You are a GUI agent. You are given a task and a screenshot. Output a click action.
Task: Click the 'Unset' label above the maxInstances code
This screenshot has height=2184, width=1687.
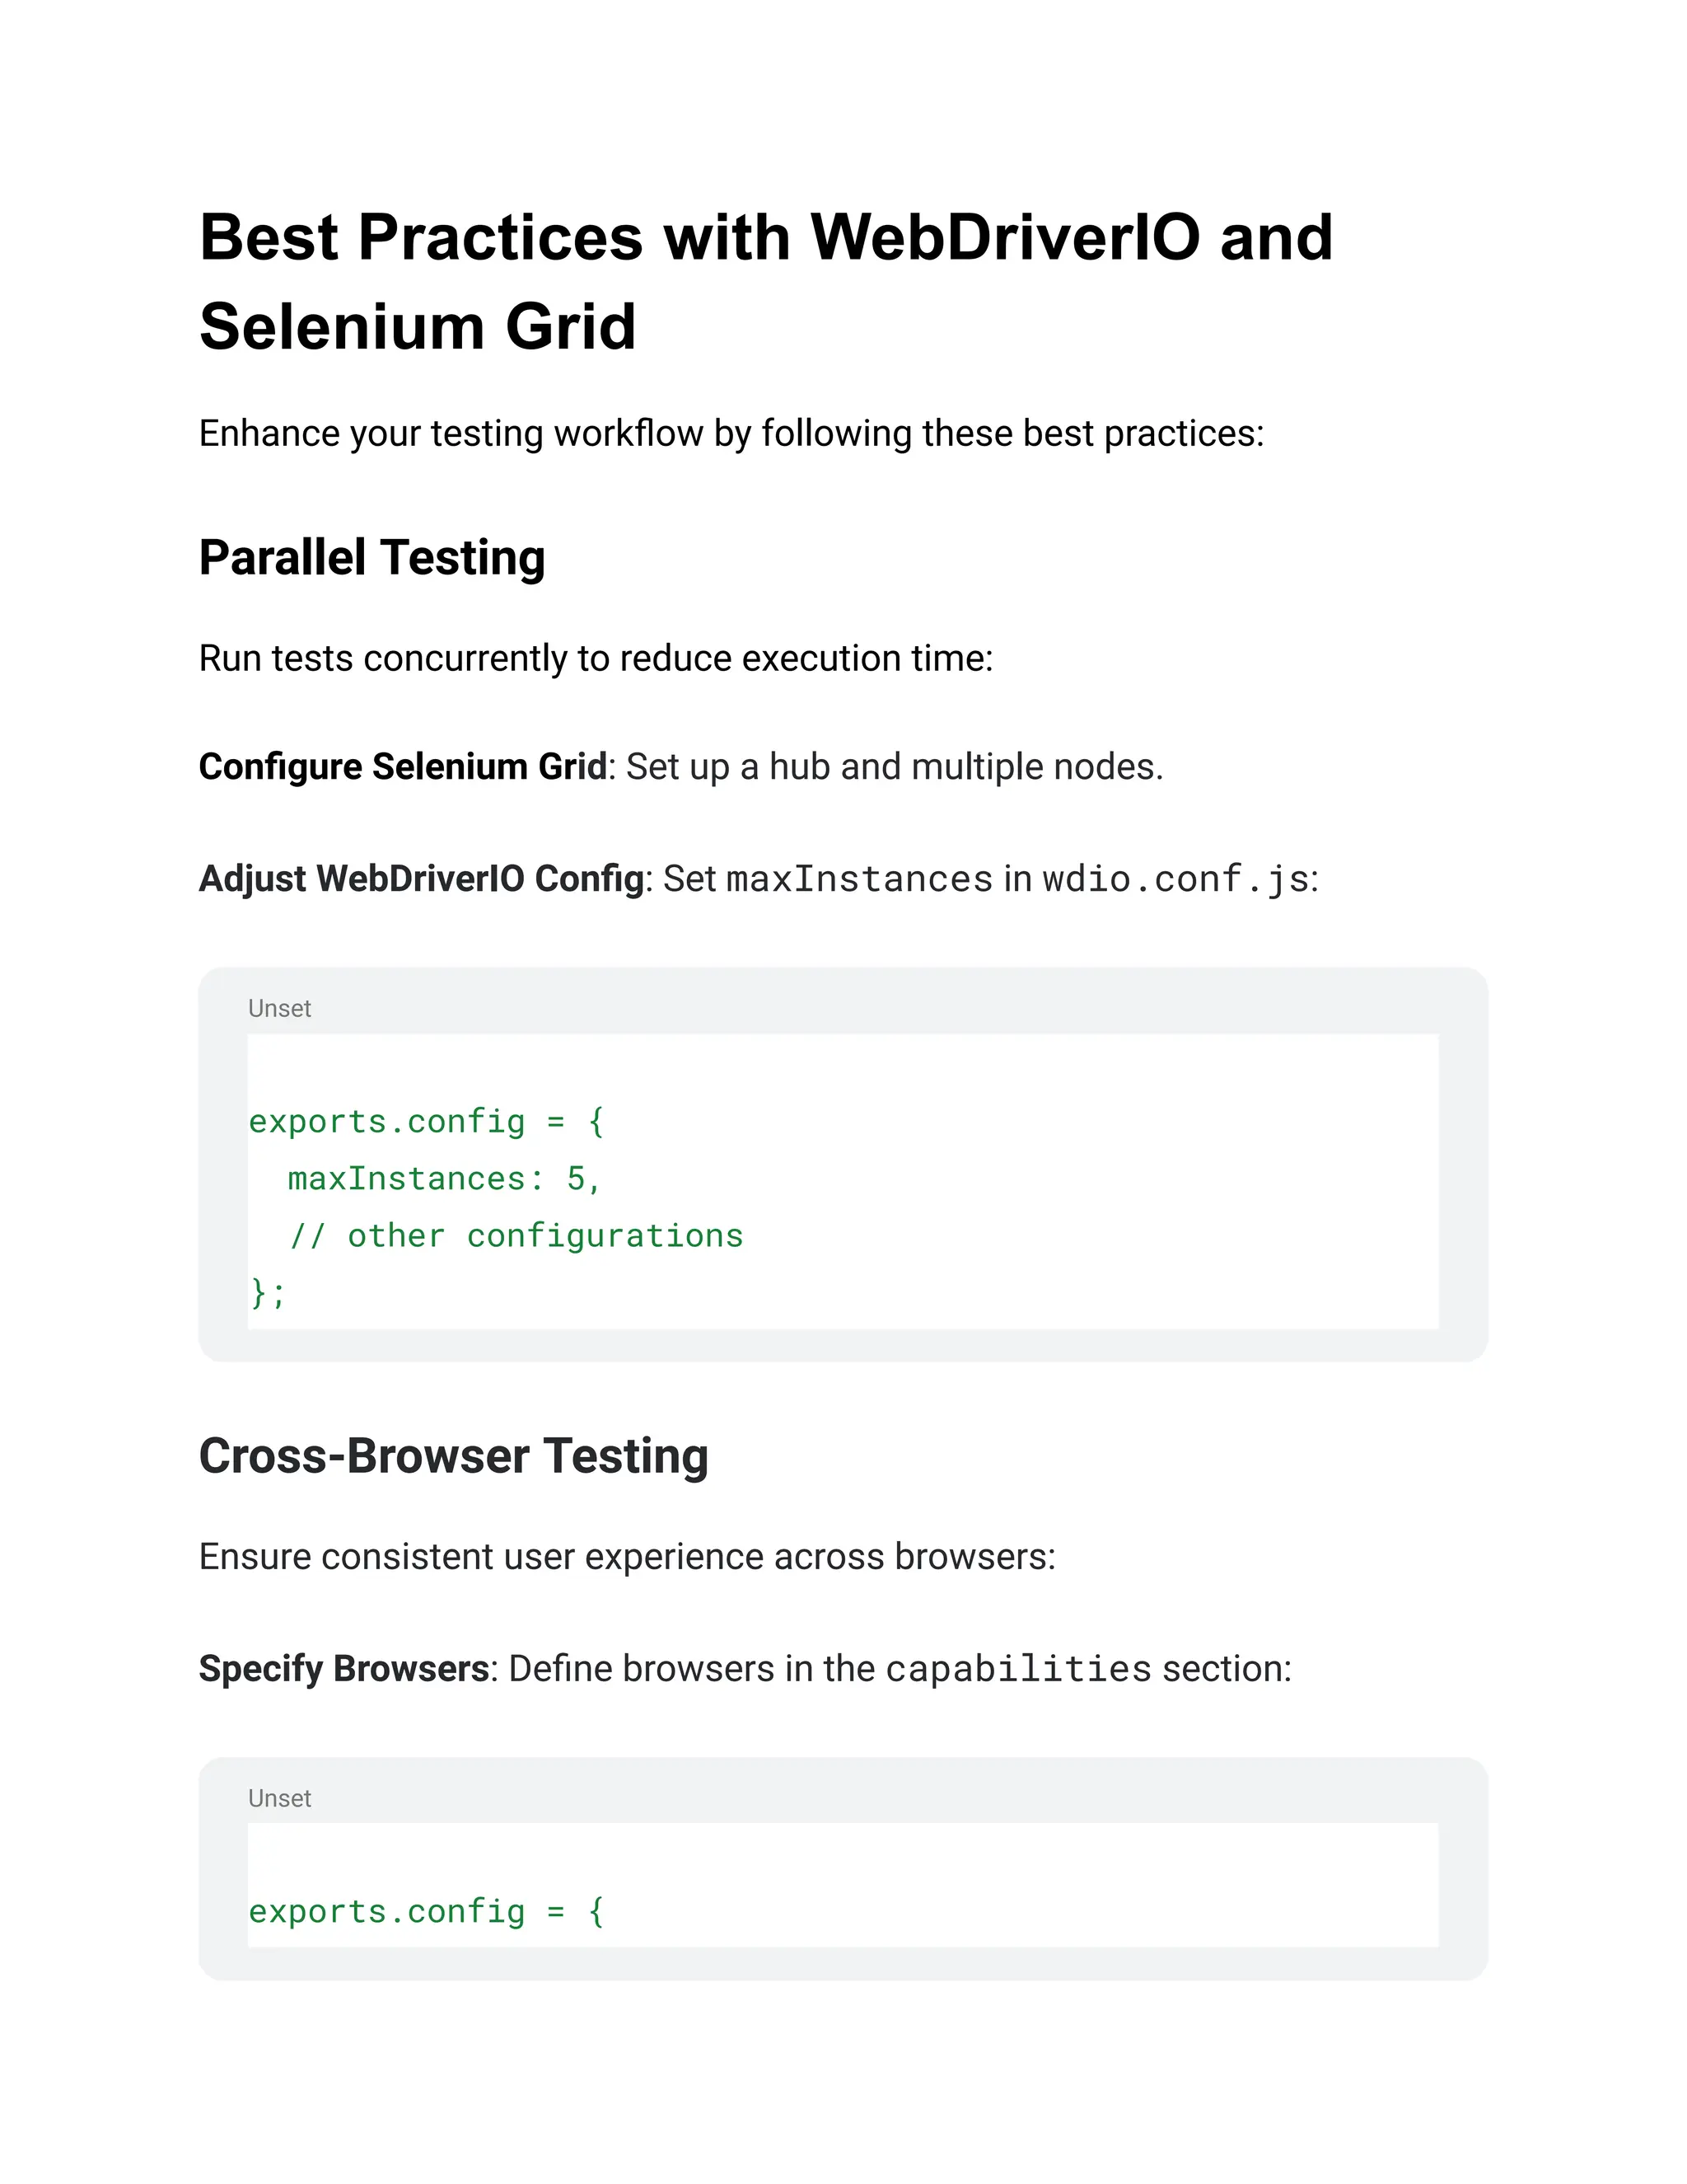coord(279,1009)
